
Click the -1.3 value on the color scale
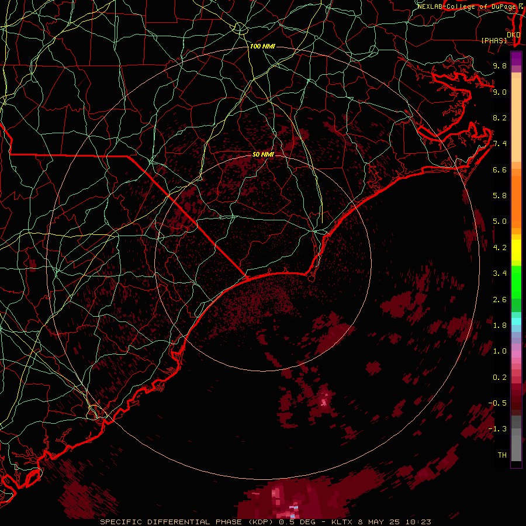coord(497,429)
